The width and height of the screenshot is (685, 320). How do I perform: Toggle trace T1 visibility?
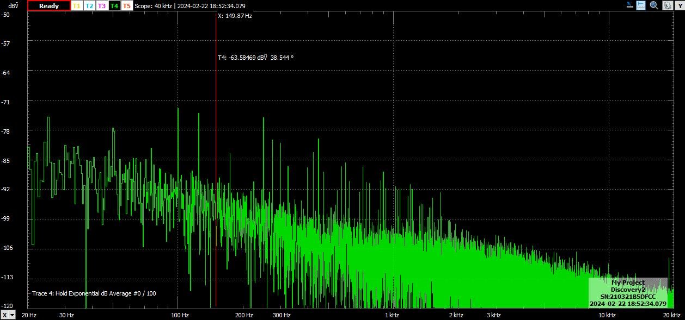click(x=76, y=6)
